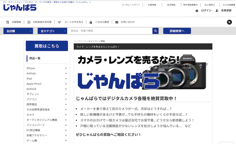
Task: Click the キャンペーン情報 breadcrumb text
Action: [96, 41]
